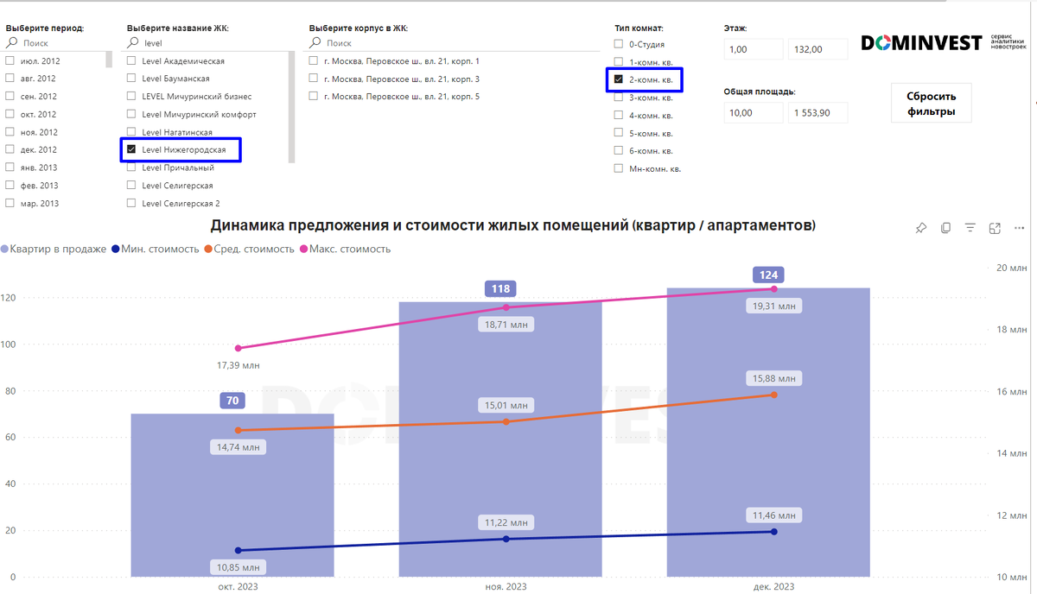Click maximum floor field 132,00
Image resolution: width=1037 pixels, height=594 pixels.
click(x=818, y=50)
